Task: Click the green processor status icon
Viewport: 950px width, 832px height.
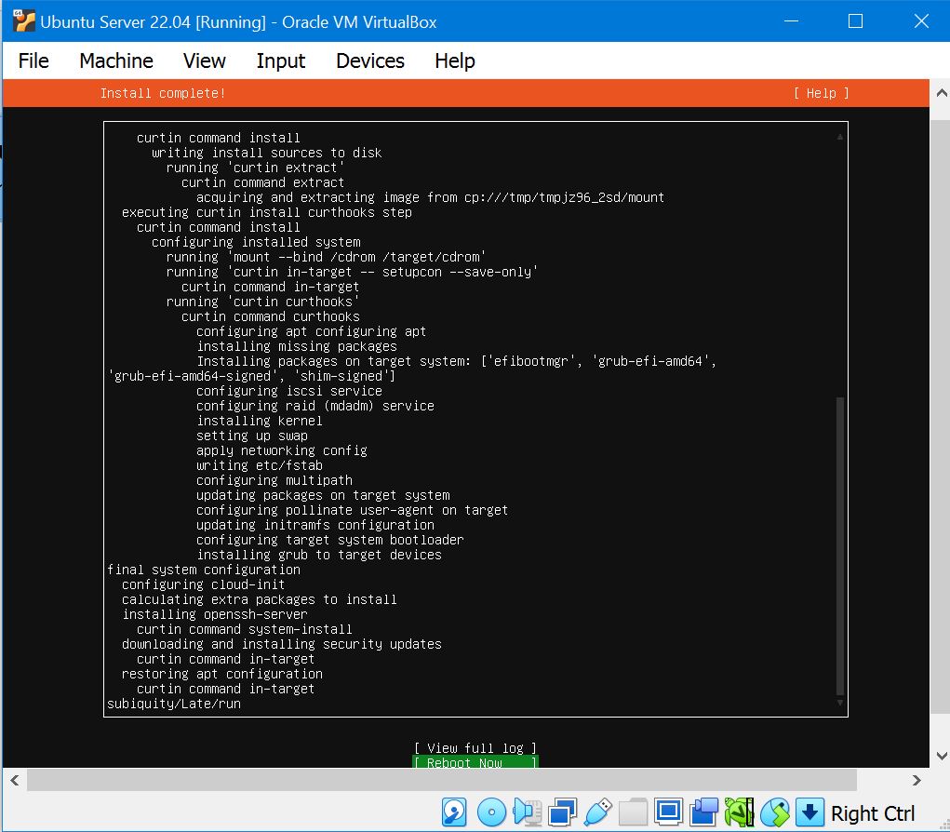Action: click(x=739, y=812)
